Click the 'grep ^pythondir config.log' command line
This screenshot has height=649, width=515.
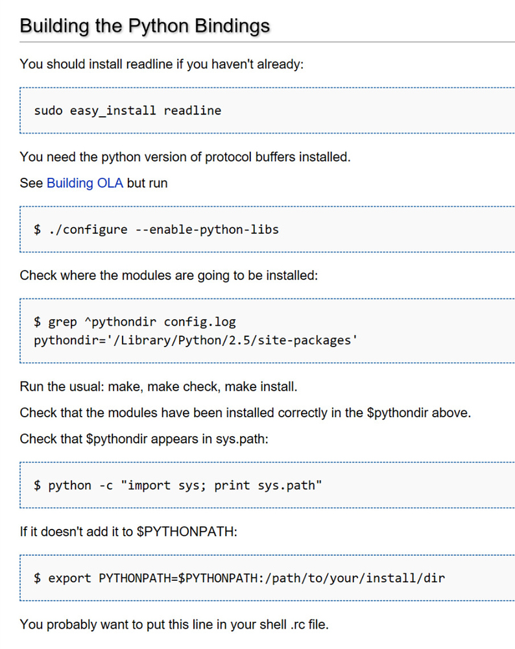[x=135, y=321]
